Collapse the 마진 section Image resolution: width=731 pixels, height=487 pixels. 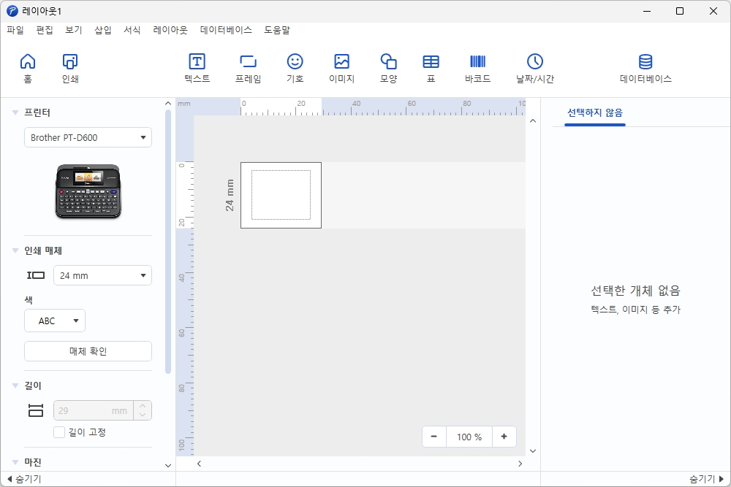[15, 462]
